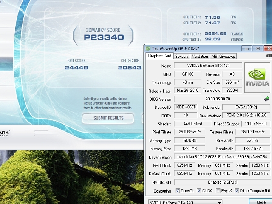
Task: Switch to the Graphics Card tab
Action: (160, 56)
